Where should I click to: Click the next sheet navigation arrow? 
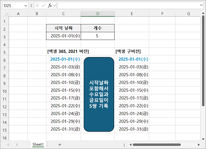[x=17, y=145]
